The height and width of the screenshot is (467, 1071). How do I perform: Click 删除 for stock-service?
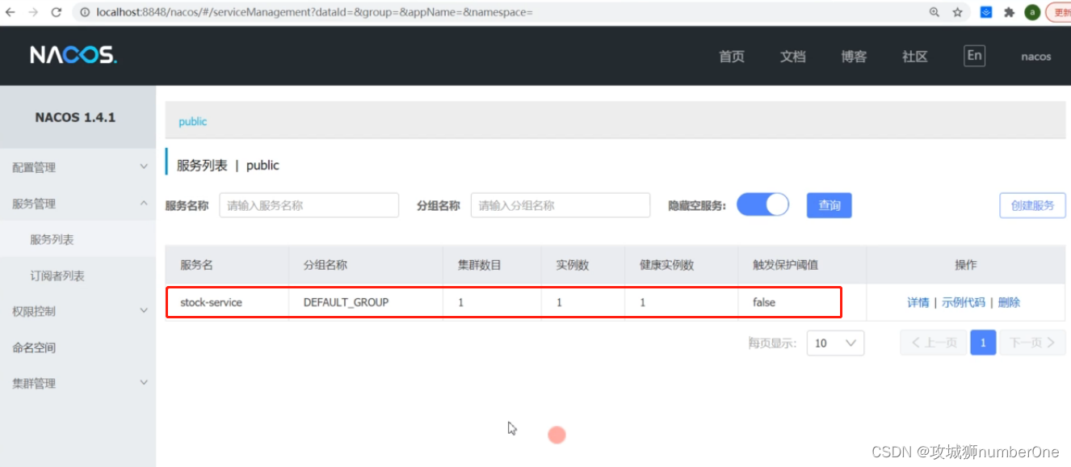click(x=1010, y=302)
